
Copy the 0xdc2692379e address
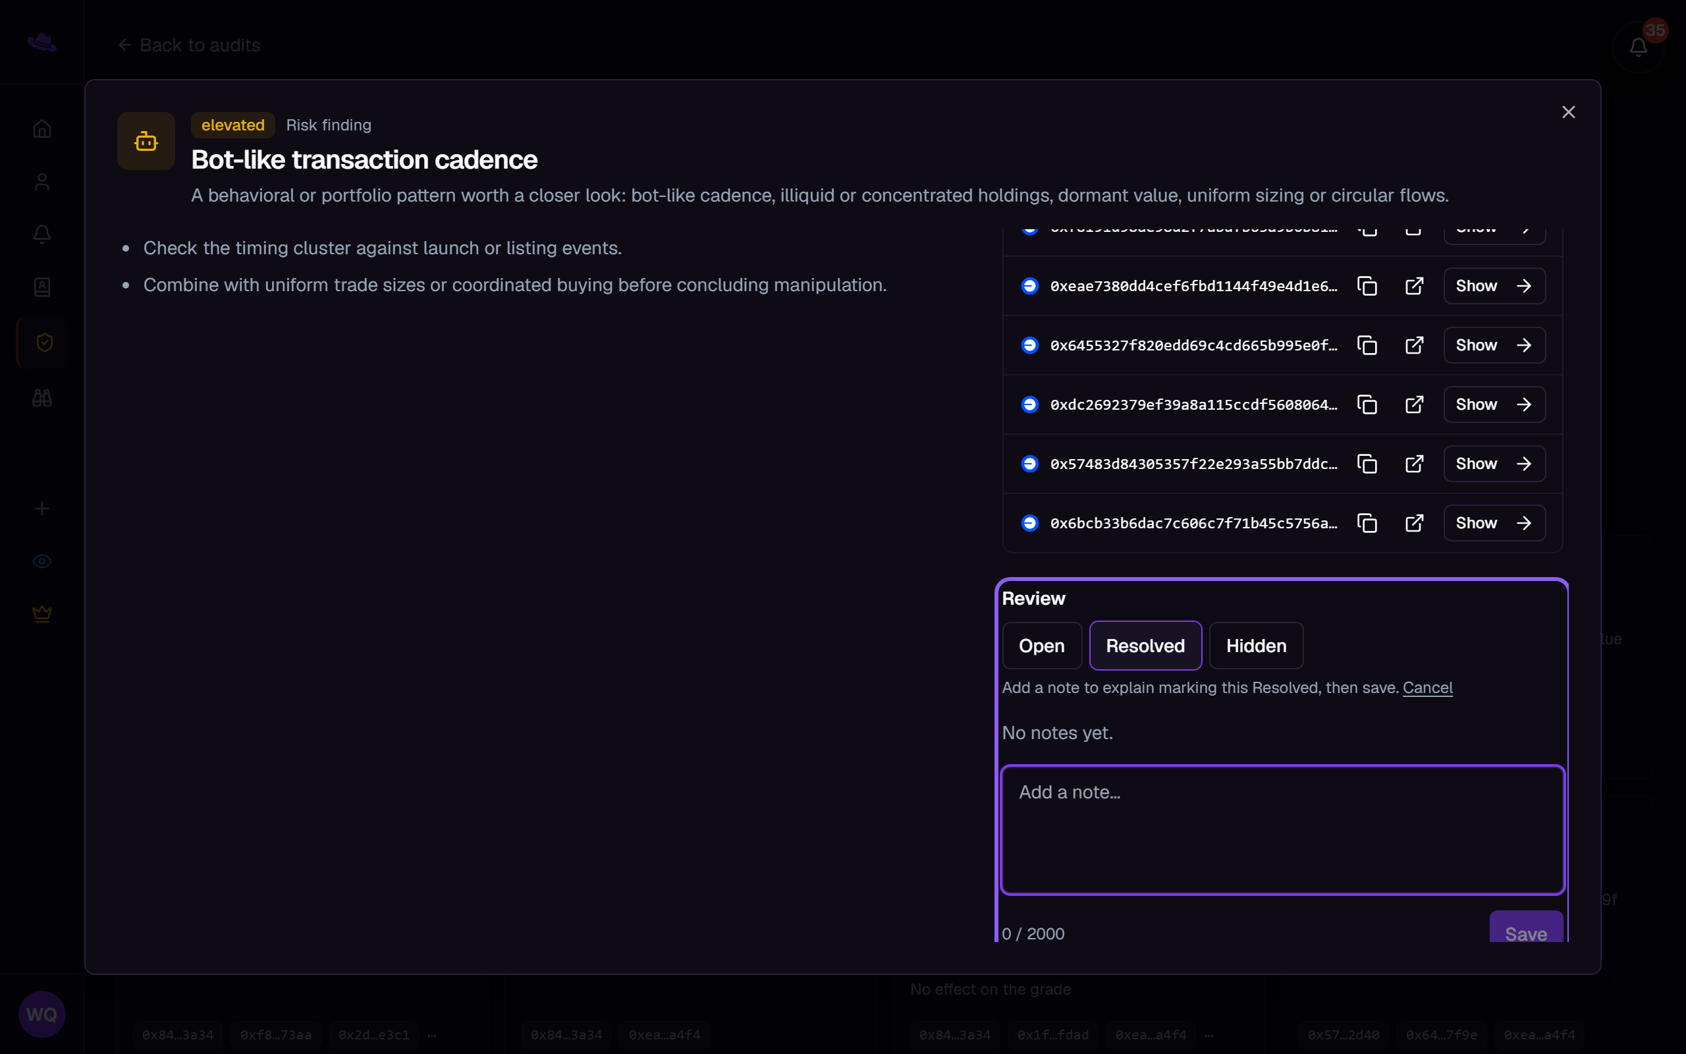coord(1367,404)
